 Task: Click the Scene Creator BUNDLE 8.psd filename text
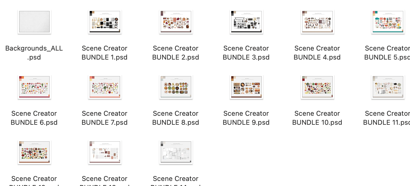176,118
